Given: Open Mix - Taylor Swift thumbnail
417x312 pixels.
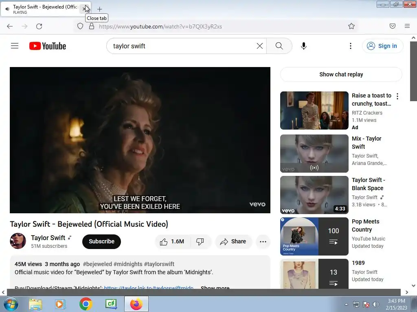Looking at the screenshot, I should click(x=314, y=153).
